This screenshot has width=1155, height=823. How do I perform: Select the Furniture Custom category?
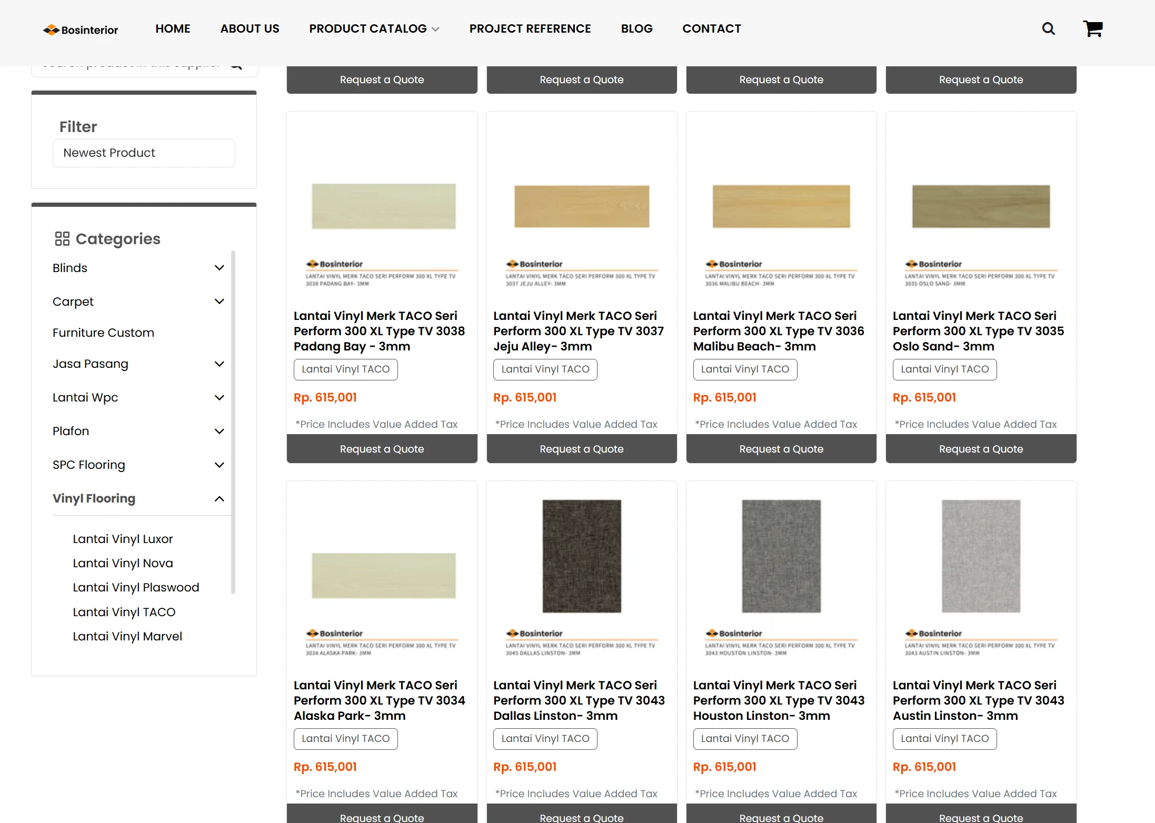103,333
